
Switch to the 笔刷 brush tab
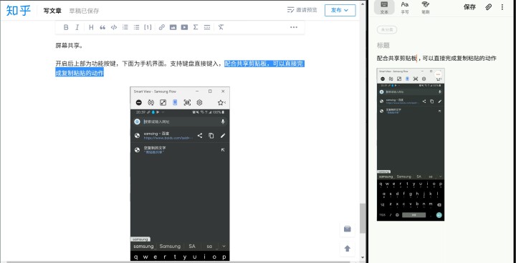click(426, 8)
